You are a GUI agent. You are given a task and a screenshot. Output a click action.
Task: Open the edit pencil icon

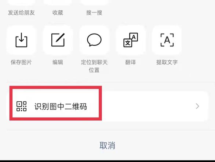click(58, 40)
